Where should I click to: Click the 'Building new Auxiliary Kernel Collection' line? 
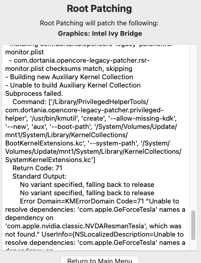tap(69, 77)
